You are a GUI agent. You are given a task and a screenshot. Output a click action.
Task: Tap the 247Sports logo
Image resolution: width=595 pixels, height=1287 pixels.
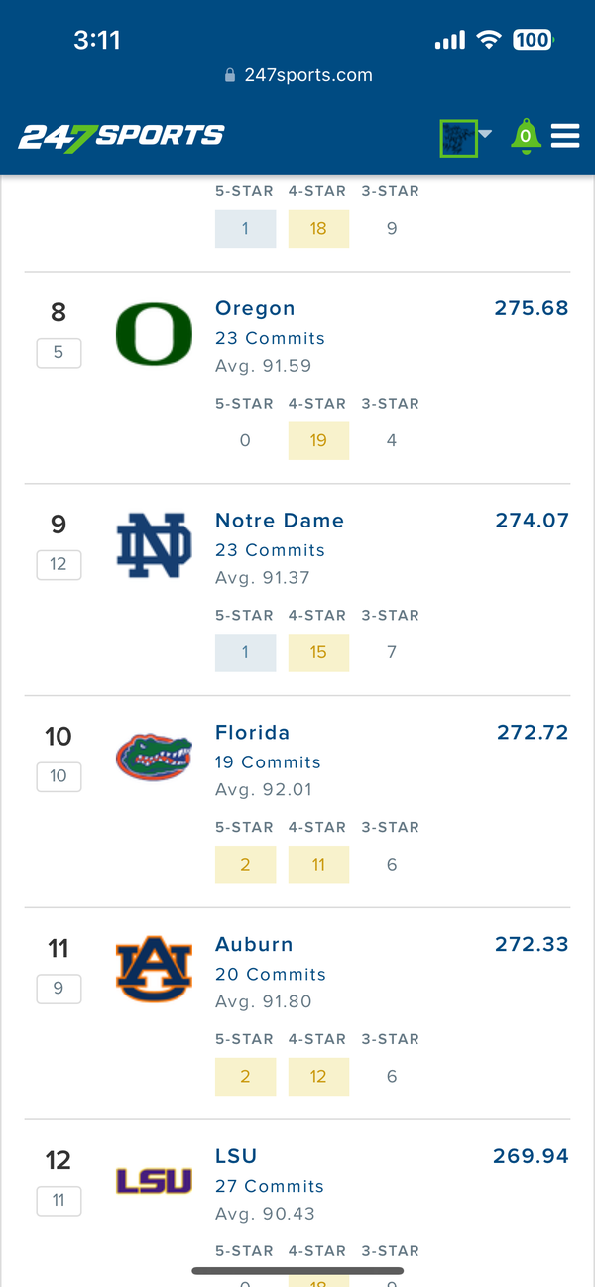pos(121,137)
